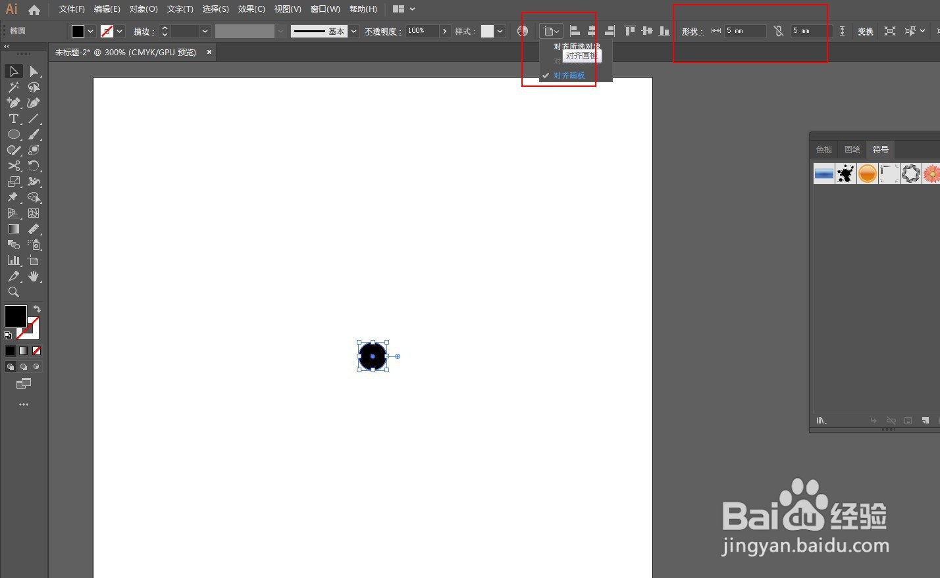Set Gradient mode under fill swatch
Image resolution: width=940 pixels, height=578 pixels.
click(x=23, y=350)
